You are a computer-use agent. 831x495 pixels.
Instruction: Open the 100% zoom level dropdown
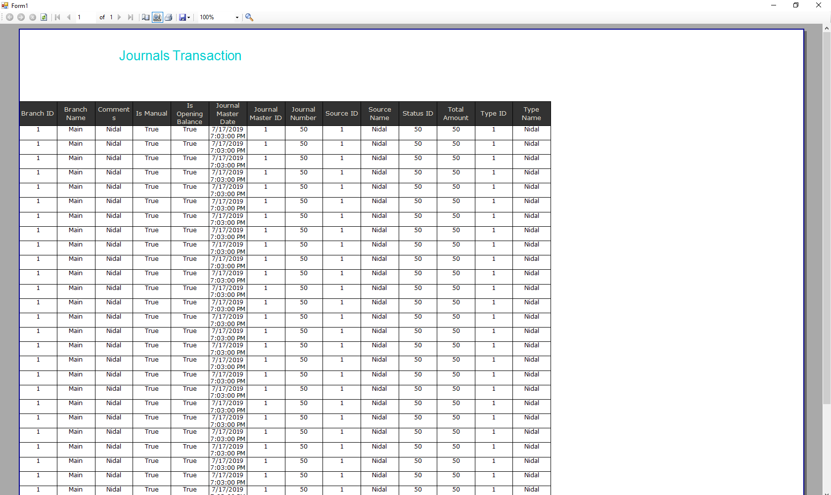(237, 17)
